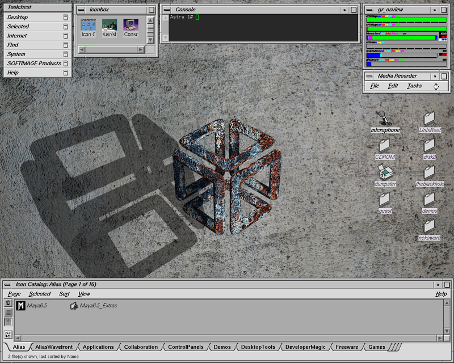Click the Maya6.5_Extras package icon
This screenshot has width=454, height=363.
point(74,306)
